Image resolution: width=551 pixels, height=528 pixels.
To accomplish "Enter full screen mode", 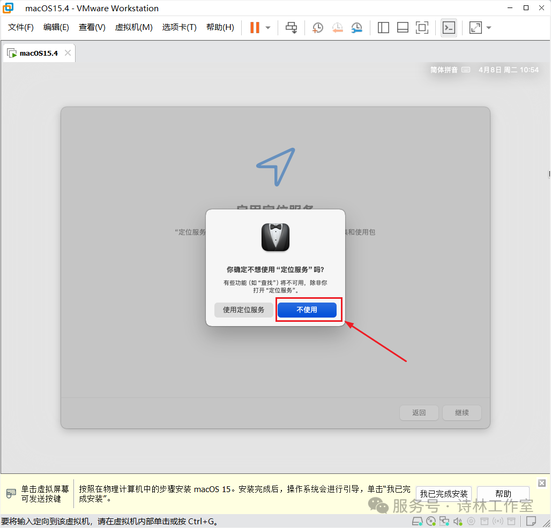I will (x=422, y=27).
